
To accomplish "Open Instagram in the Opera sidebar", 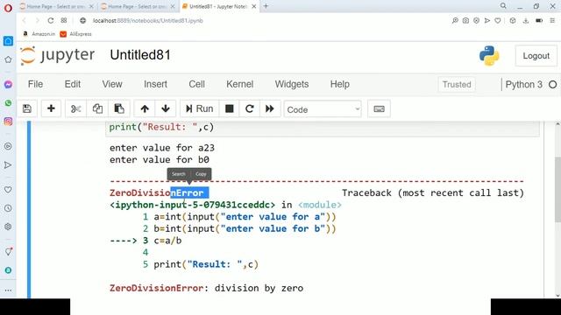I will [8, 122].
